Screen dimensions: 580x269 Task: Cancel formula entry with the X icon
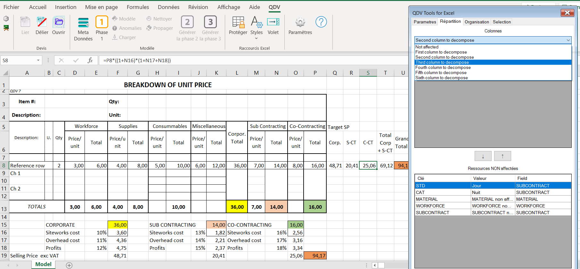click(x=61, y=60)
